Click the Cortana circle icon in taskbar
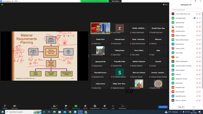This screenshot has height=114, width=203. click(x=44, y=112)
